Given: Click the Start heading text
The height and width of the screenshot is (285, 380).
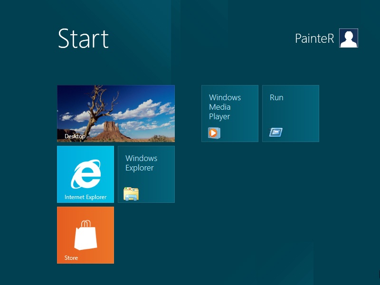Looking at the screenshot, I should pos(83,38).
